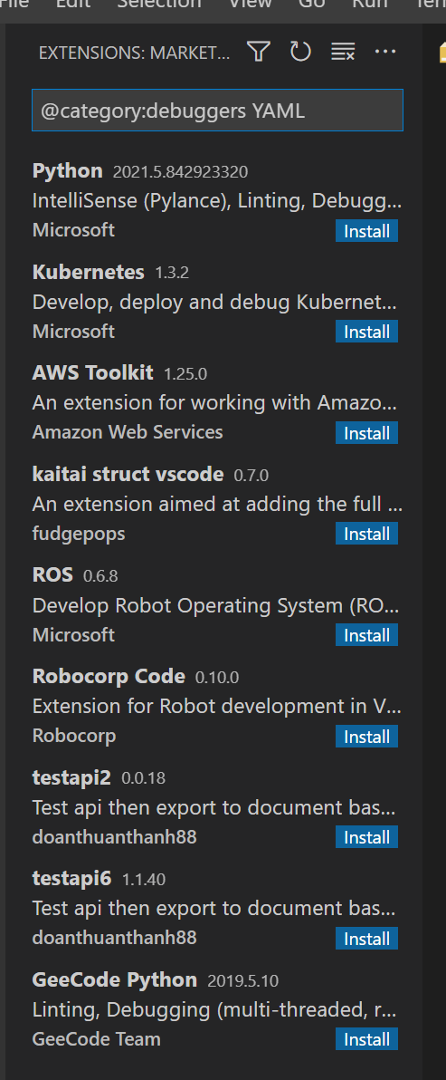Open the filter extensions funnel icon

(259, 53)
